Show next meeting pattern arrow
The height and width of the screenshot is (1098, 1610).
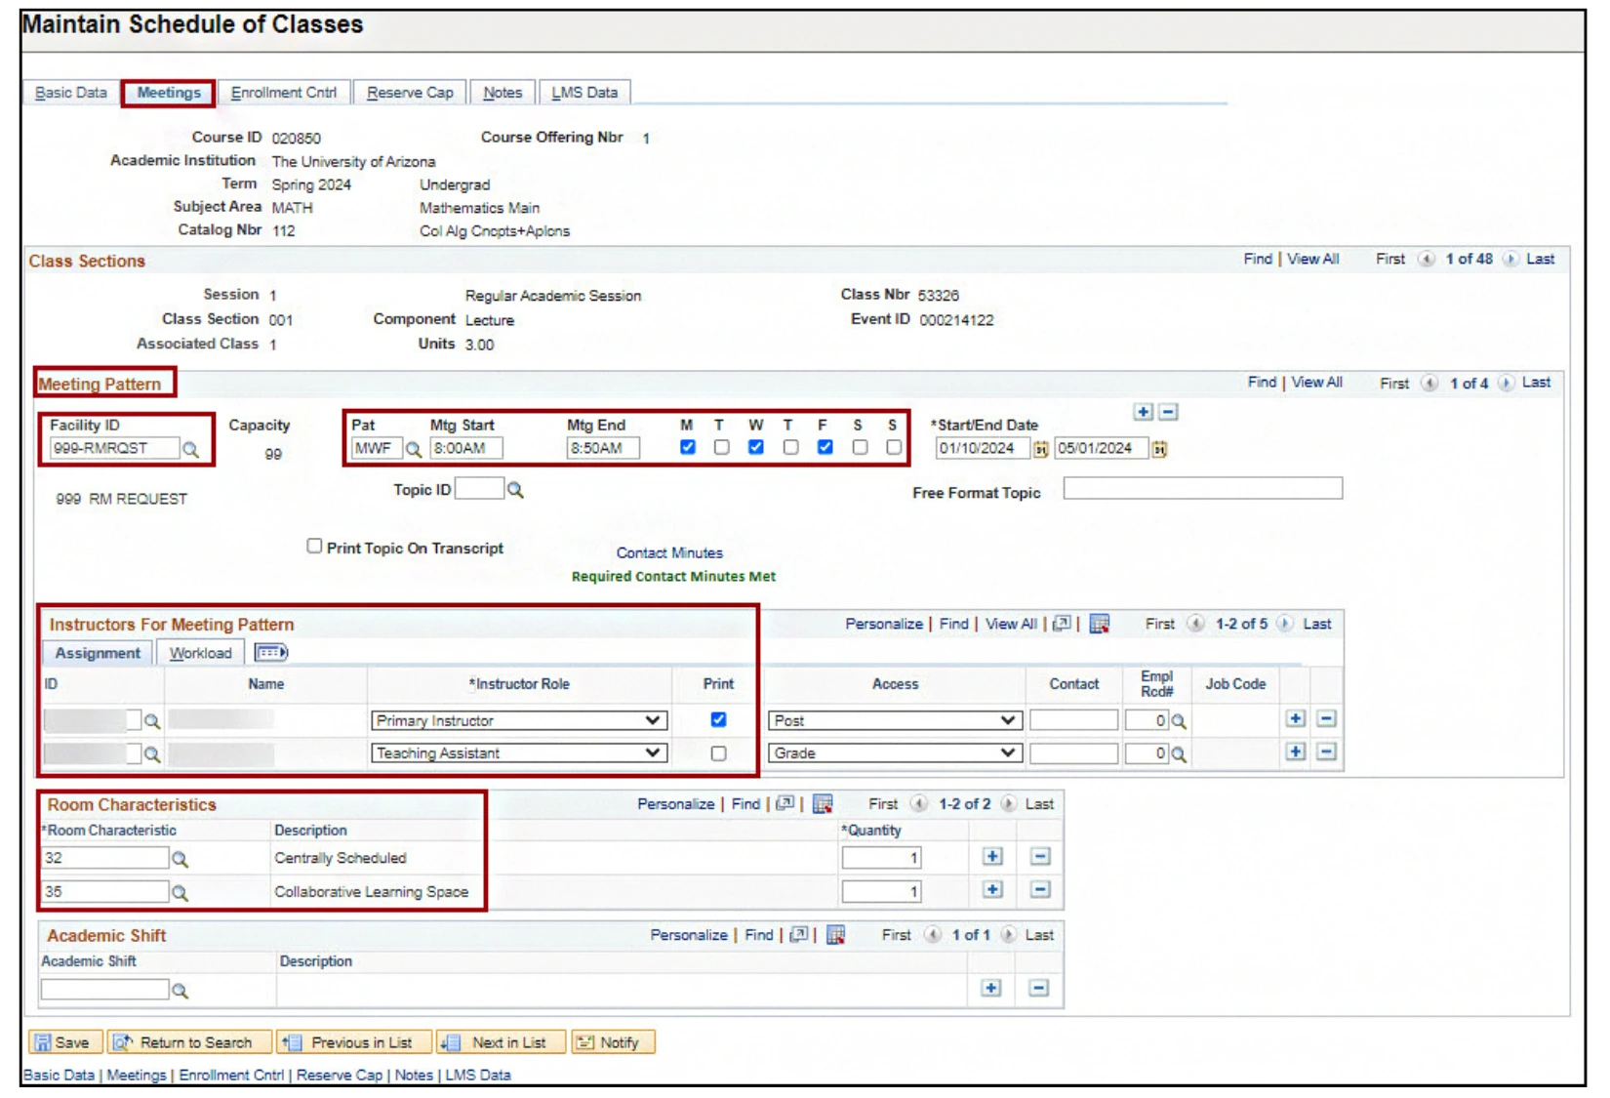pyautogui.click(x=1506, y=383)
